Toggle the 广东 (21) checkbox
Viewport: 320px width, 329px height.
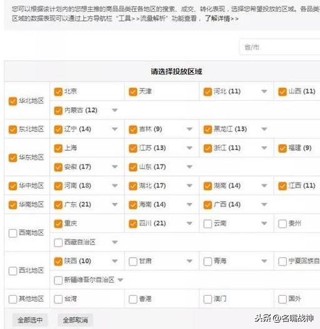58,205
